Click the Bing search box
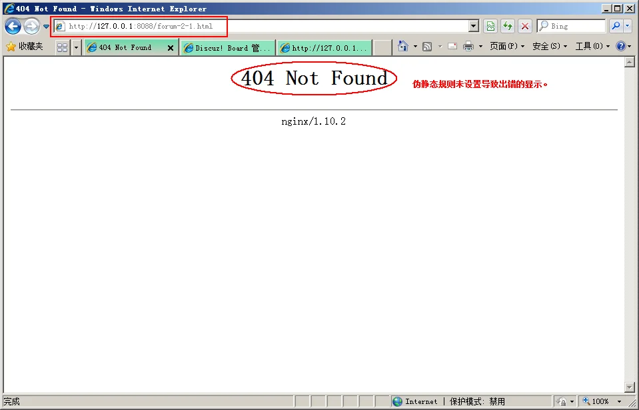639x410 pixels. [x=571, y=26]
